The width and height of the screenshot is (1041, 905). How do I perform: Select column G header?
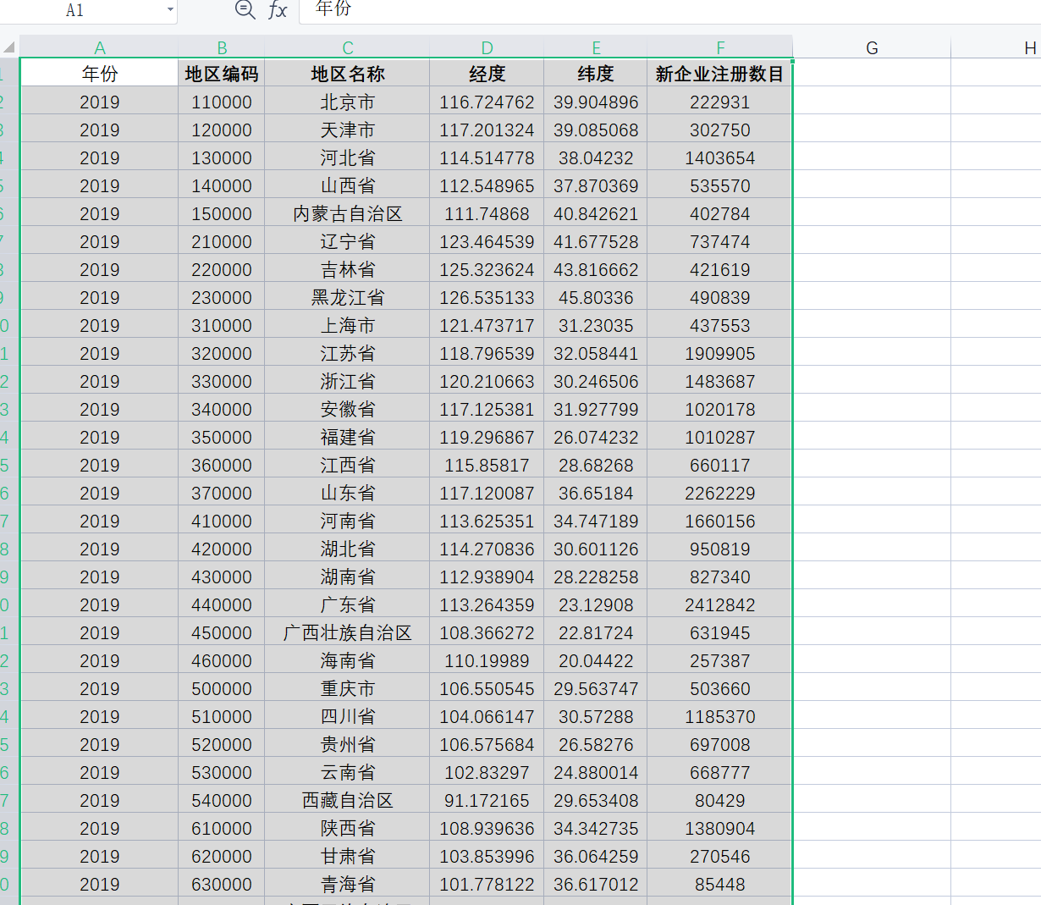click(872, 47)
